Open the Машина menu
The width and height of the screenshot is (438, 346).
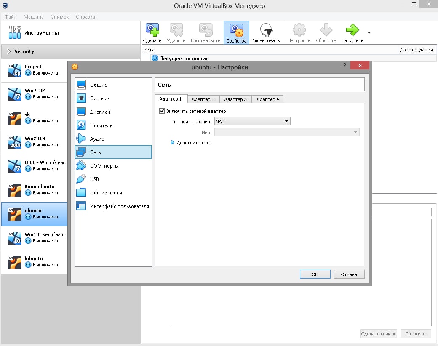[x=34, y=17]
